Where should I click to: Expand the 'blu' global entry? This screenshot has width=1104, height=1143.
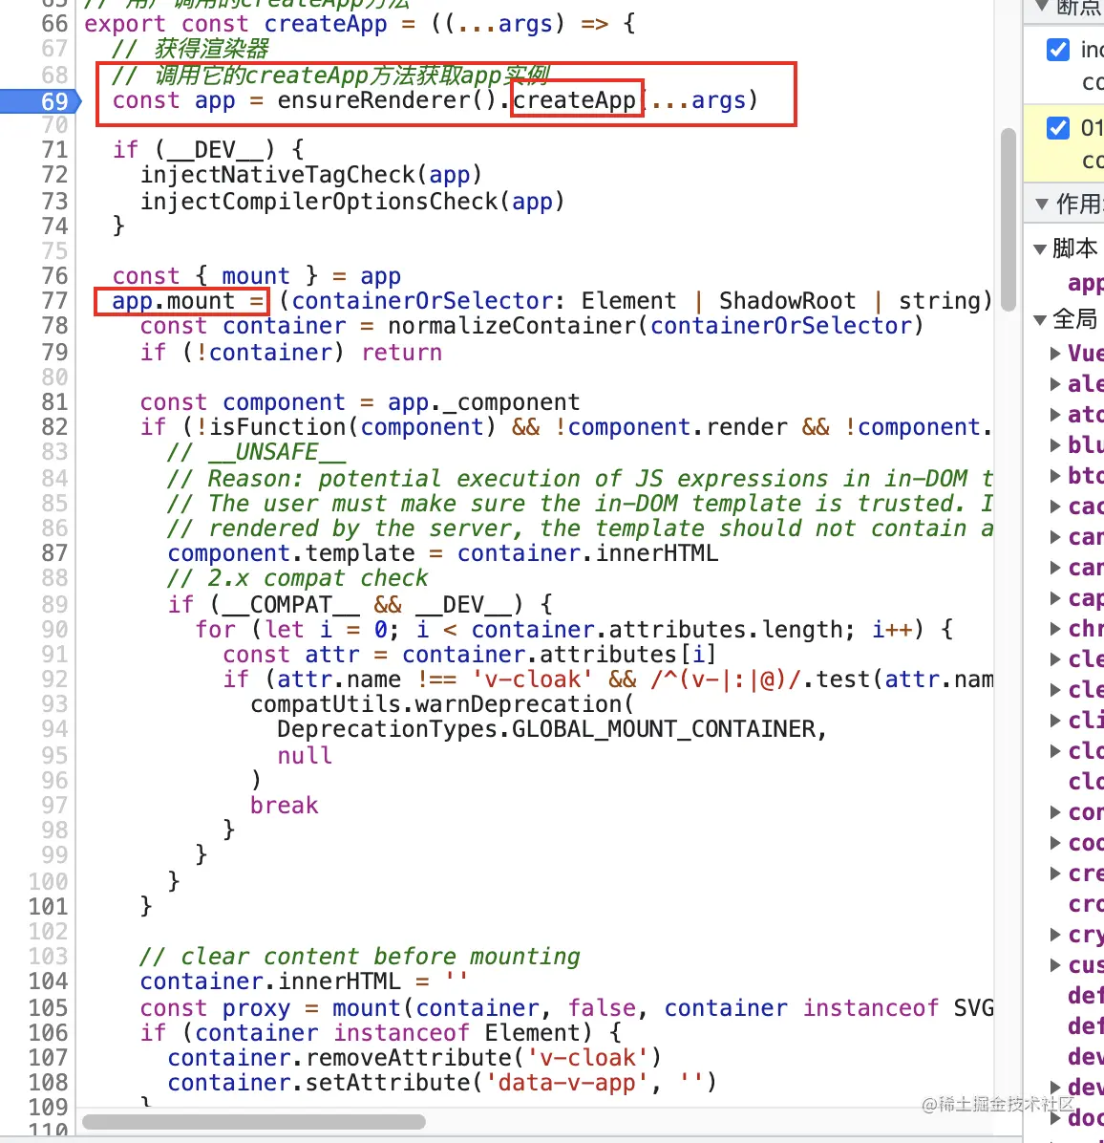pos(1055,445)
